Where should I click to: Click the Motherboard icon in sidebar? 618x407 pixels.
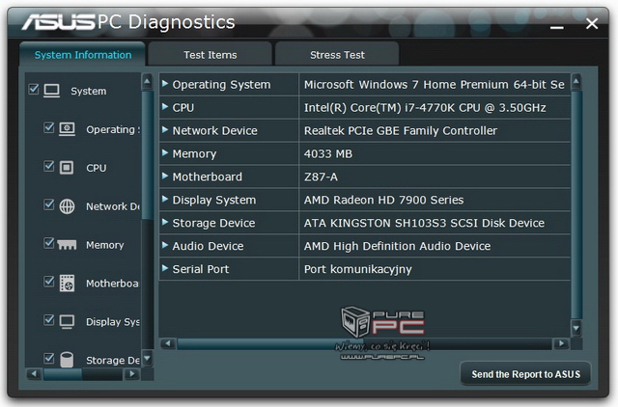coord(67,283)
